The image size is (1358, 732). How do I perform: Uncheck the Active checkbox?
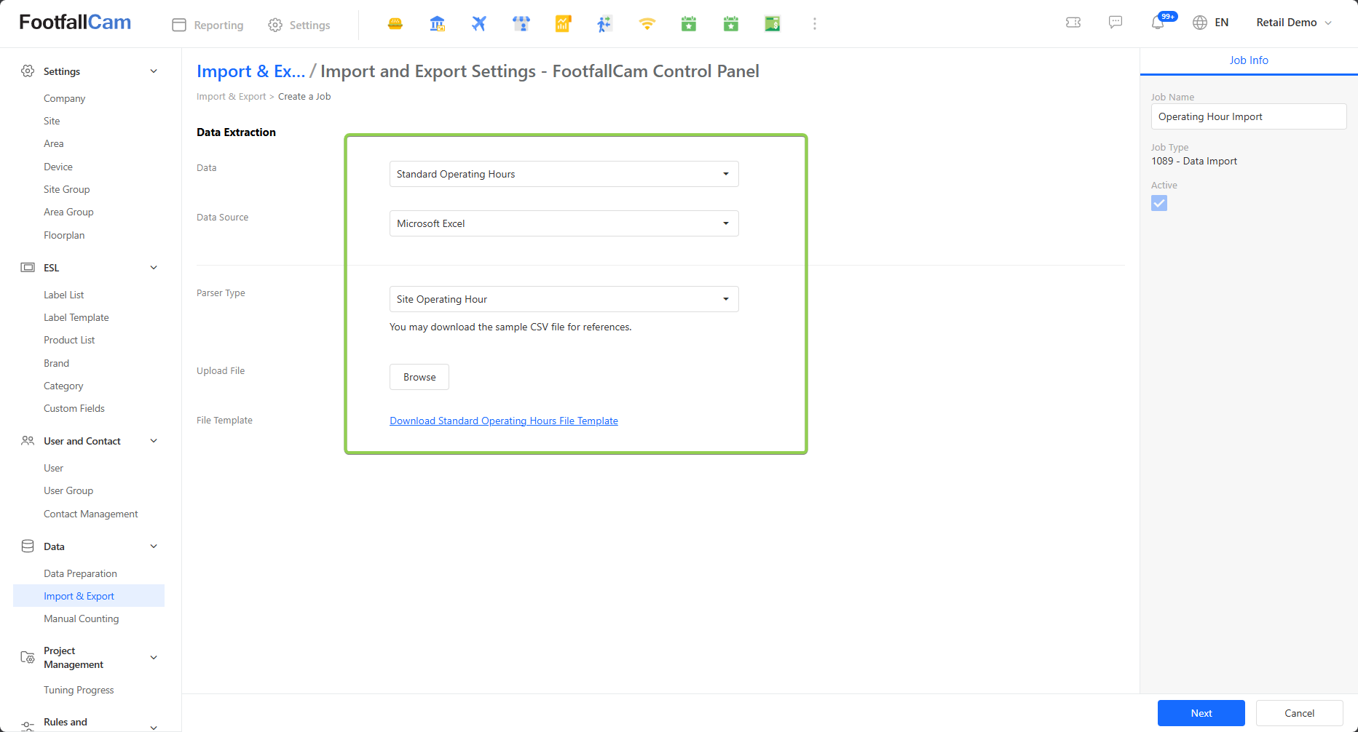click(x=1159, y=203)
